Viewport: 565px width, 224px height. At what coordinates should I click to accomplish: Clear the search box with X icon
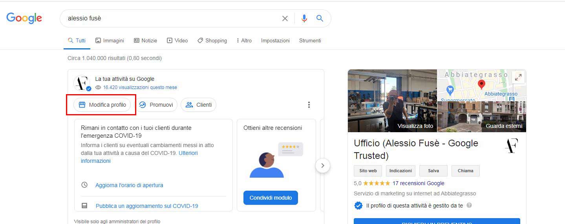(x=285, y=18)
